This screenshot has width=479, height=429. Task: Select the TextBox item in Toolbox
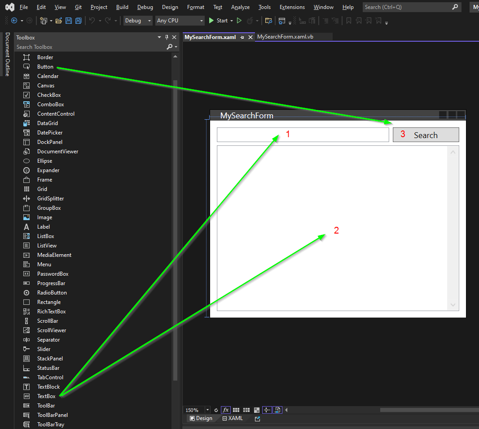pos(46,396)
